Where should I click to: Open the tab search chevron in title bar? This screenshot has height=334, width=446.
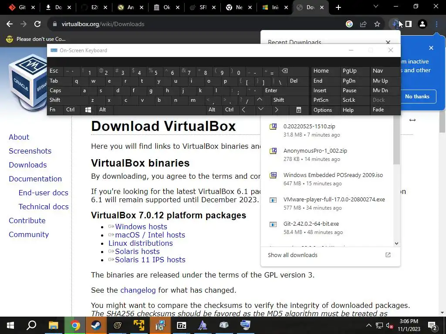(376, 6)
